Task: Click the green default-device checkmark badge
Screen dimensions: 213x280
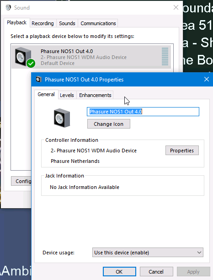Action: (x=31, y=63)
